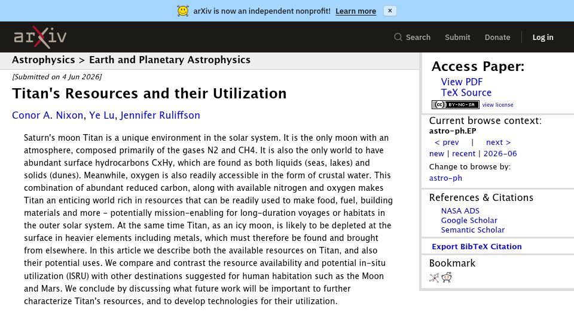Open the view license link
The height and width of the screenshot is (322, 574).
pyautogui.click(x=497, y=105)
